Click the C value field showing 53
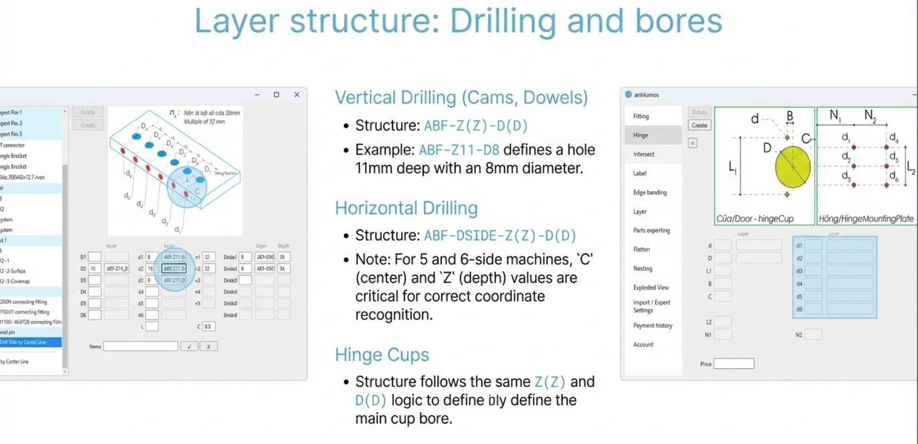This screenshot has width=918, height=444. (209, 326)
